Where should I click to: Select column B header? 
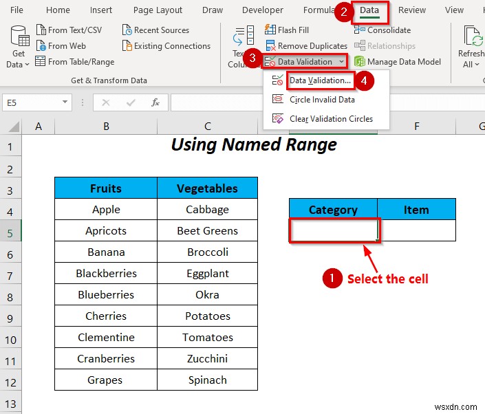pyautogui.click(x=106, y=127)
